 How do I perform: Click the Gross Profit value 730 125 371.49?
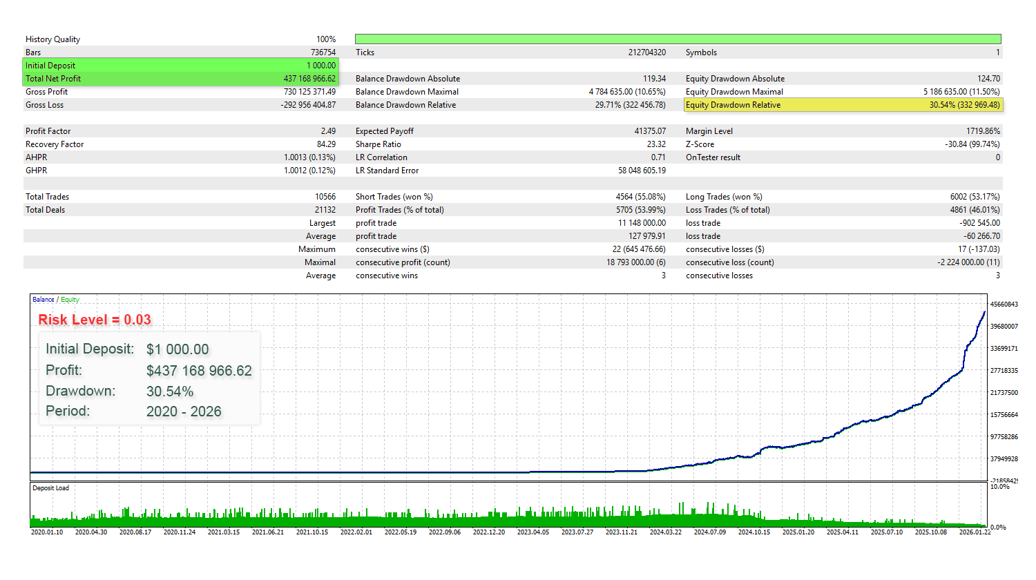click(x=309, y=92)
